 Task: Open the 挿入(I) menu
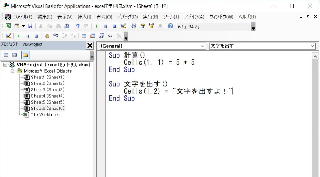(84, 17)
